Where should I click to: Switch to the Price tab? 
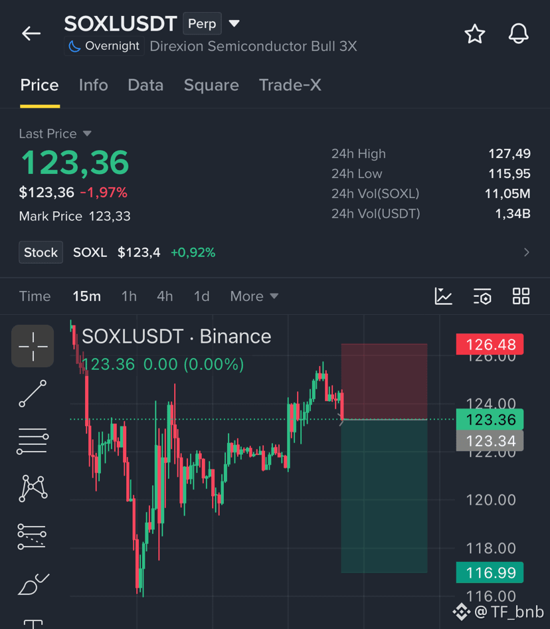[40, 85]
